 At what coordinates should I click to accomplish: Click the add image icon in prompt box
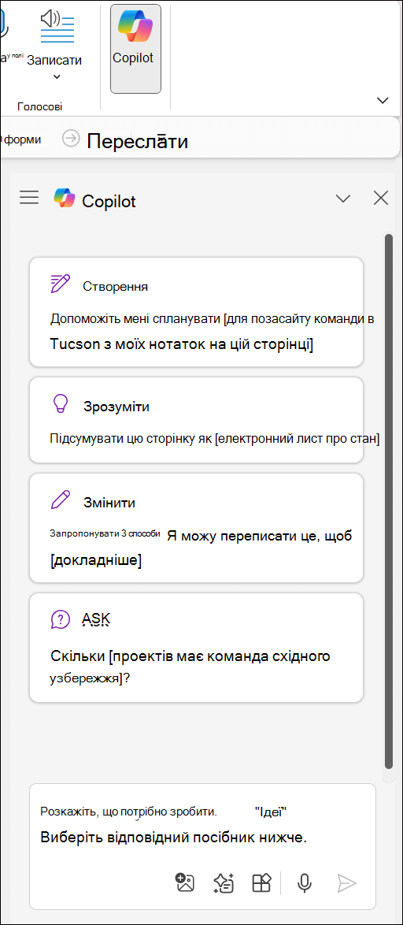point(185,882)
